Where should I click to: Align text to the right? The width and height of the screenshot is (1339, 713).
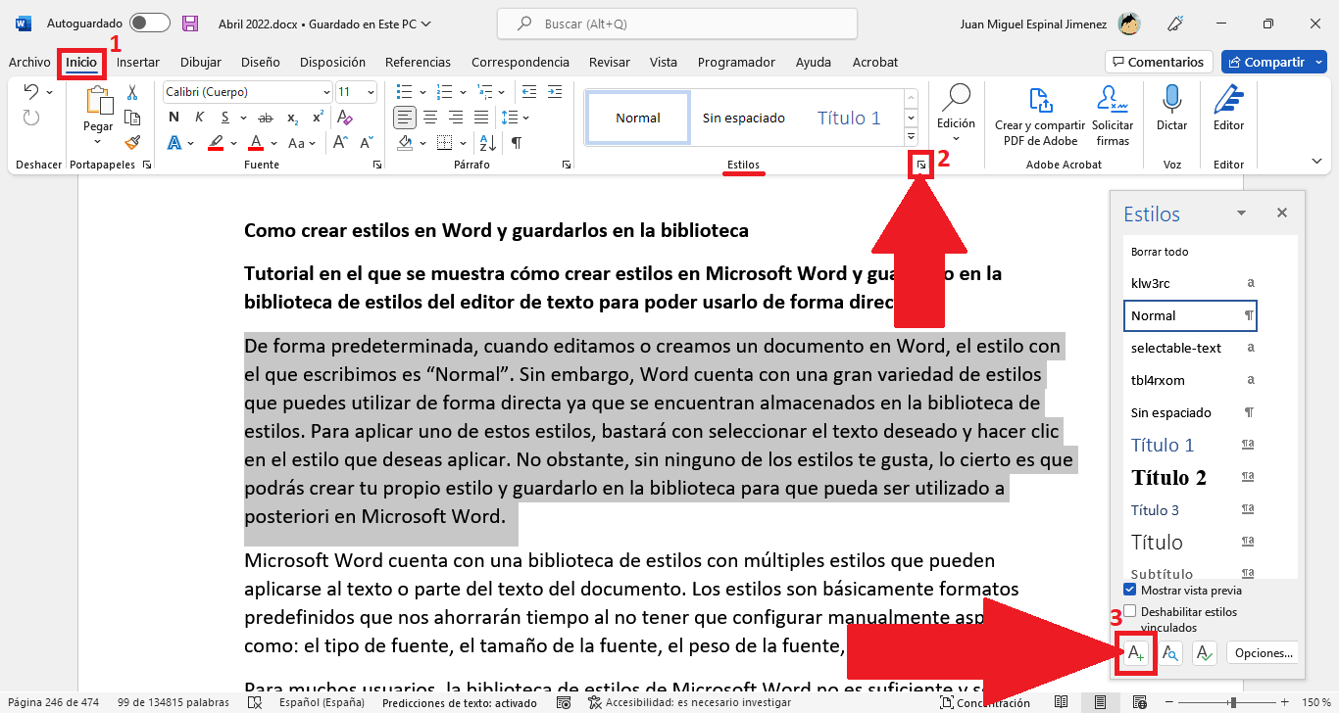tap(455, 118)
